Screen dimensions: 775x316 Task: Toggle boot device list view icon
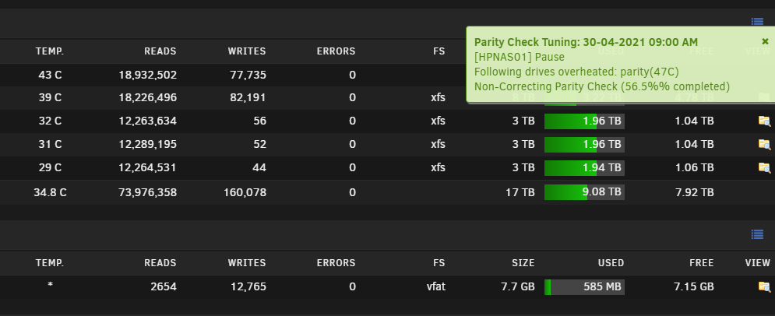pos(757,234)
